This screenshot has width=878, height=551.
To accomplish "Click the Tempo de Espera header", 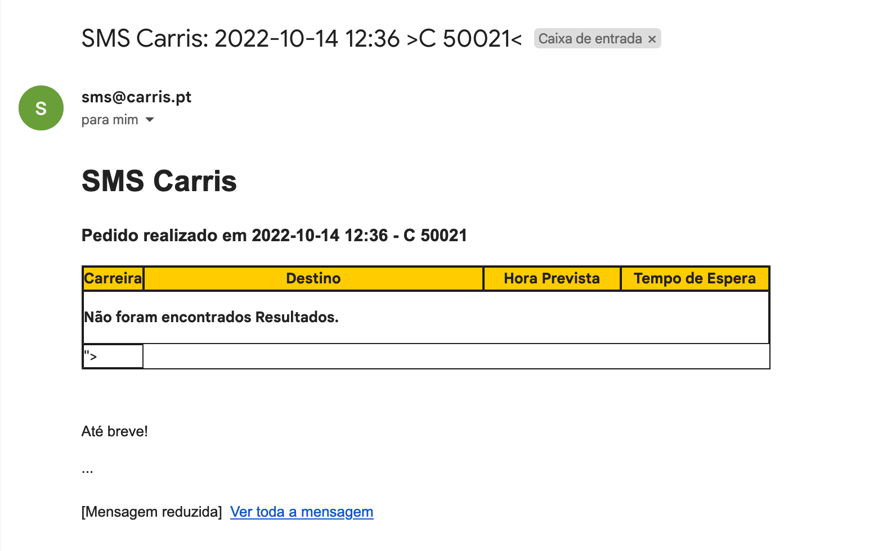I will [x=695, y=278].
